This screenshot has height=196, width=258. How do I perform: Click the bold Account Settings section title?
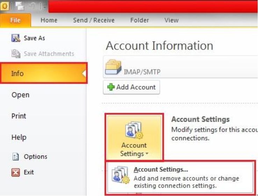(200, 119)
